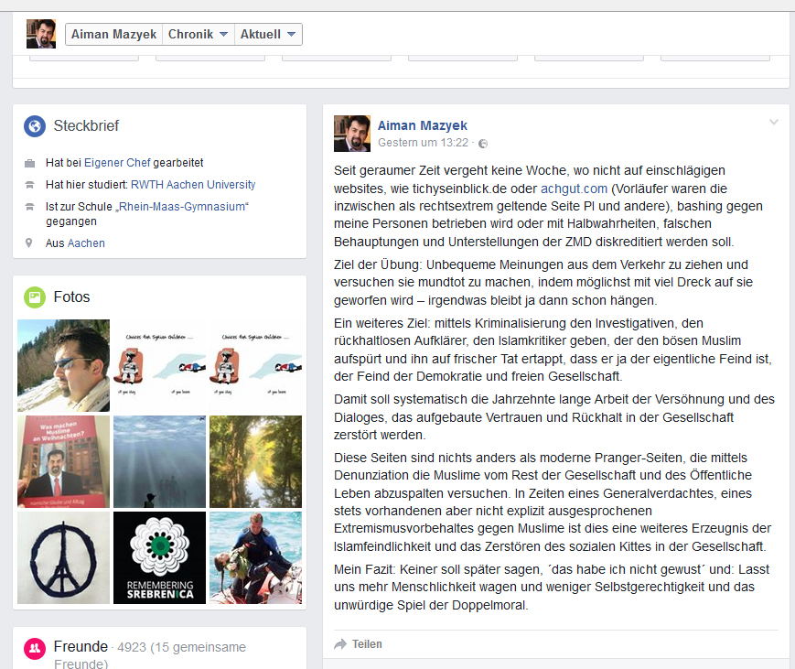Screen dimensions: 795x669
Task: Click the public audience globe next to timestamp
Action: (x=483, y=144)
